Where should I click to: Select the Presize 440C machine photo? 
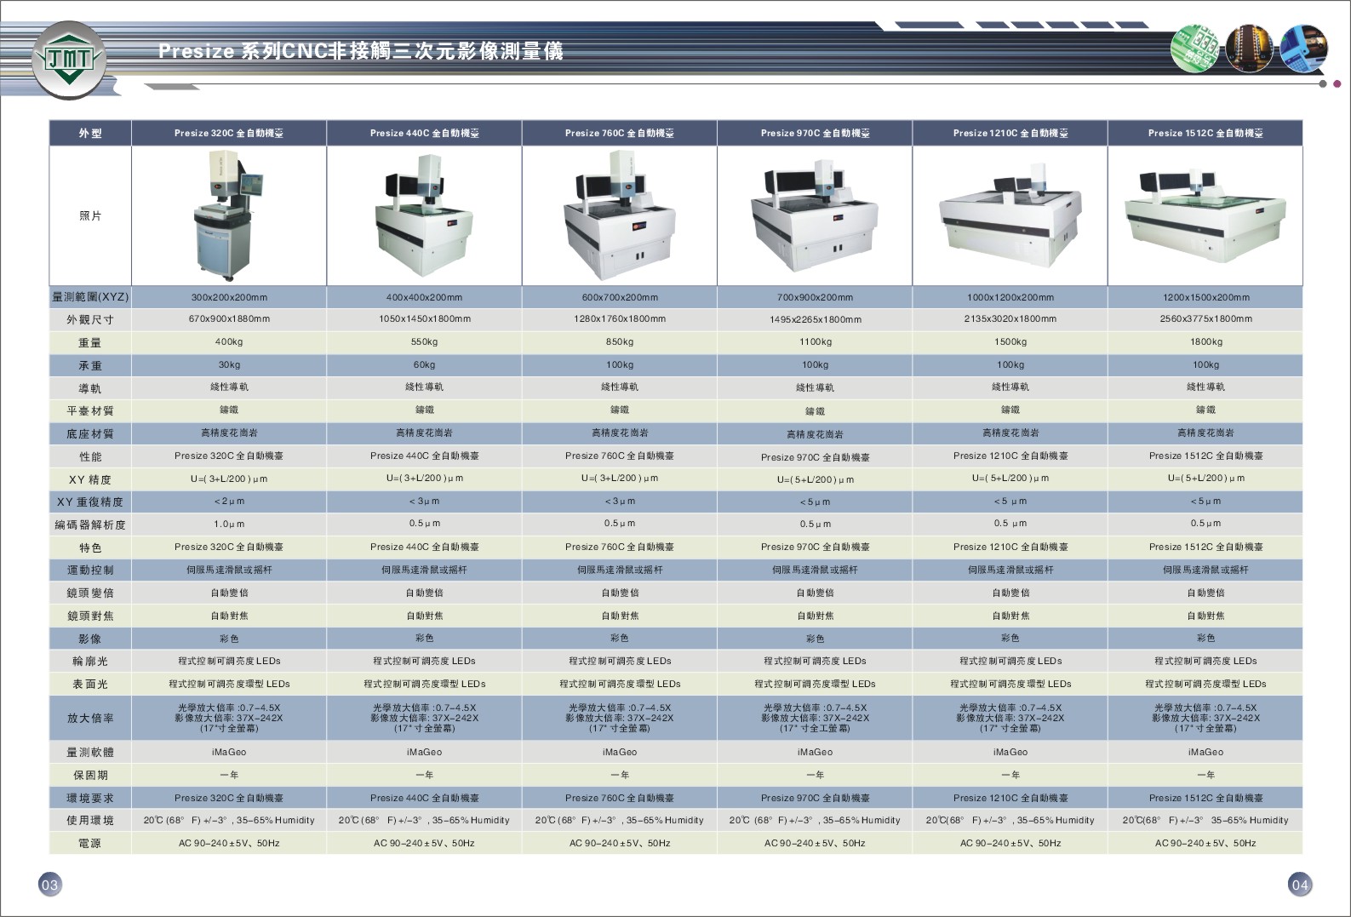[424, 217]
